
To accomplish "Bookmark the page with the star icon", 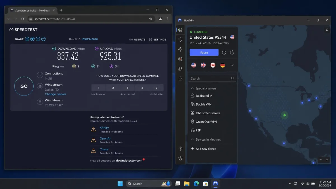I will tap(151, 19).
